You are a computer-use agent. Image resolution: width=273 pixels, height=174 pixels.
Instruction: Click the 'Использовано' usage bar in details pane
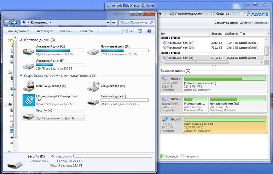coord(113,156)
